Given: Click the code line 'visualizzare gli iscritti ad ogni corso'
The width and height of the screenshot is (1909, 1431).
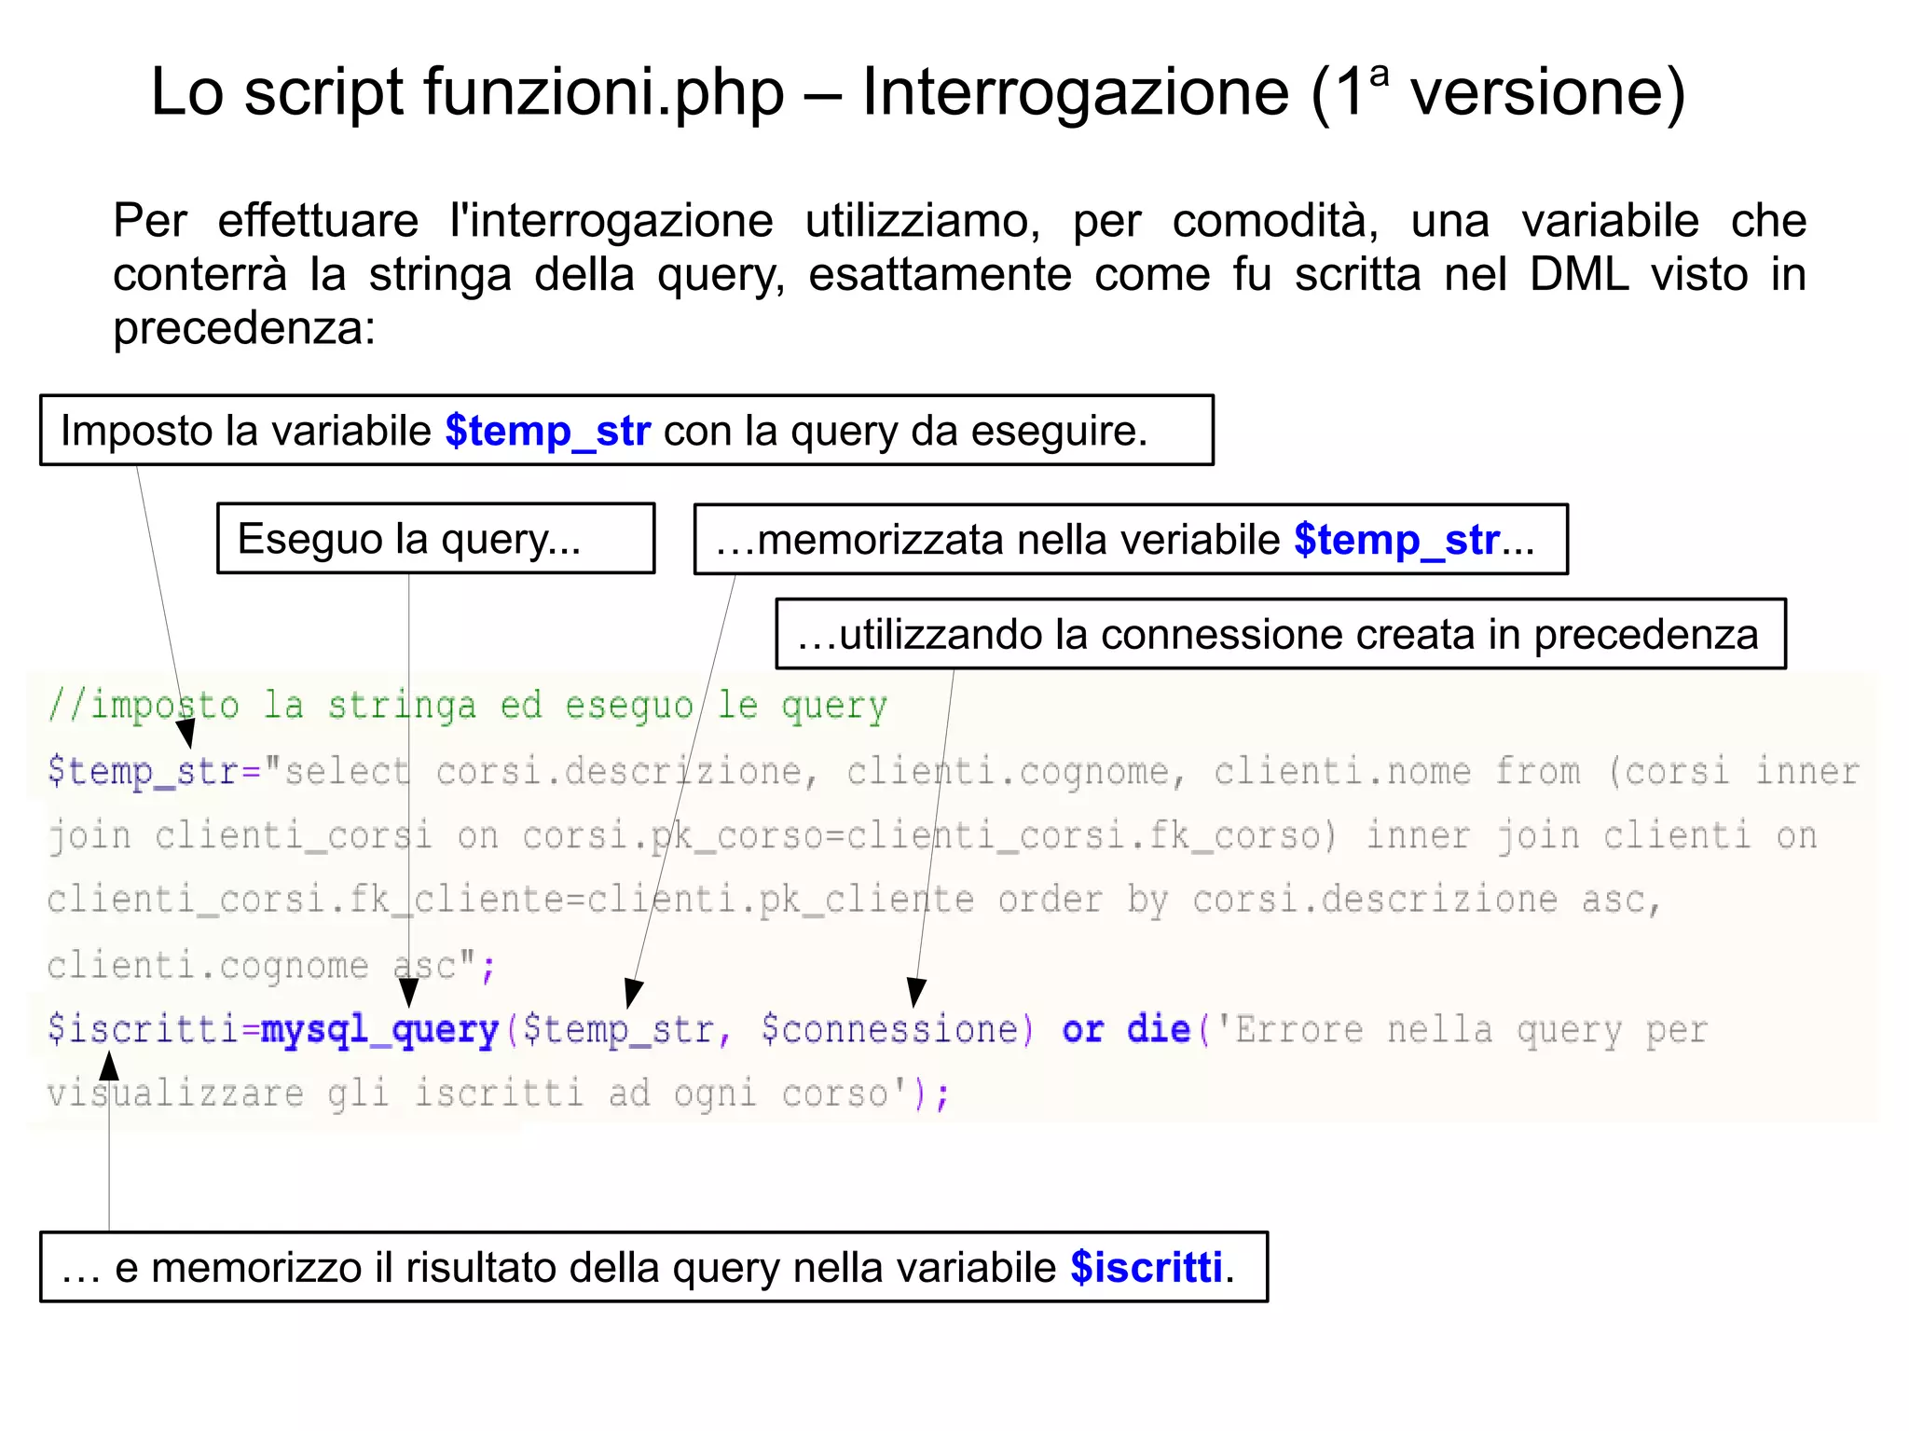Looking at the screenshot, I should pos(499,1094).
